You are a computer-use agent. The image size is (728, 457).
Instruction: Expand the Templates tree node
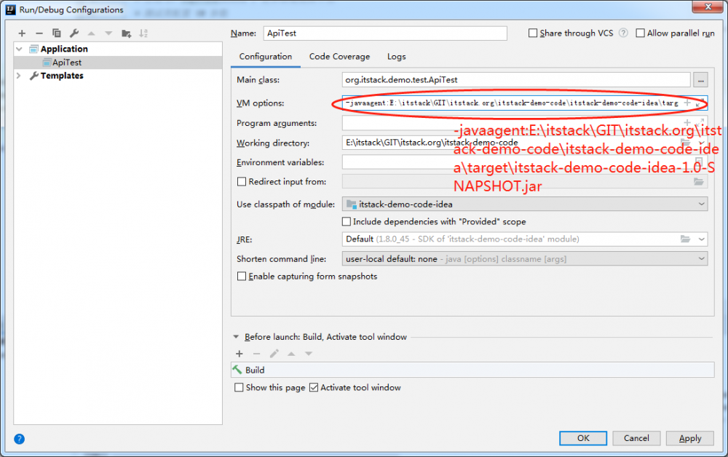coord(19,76)
